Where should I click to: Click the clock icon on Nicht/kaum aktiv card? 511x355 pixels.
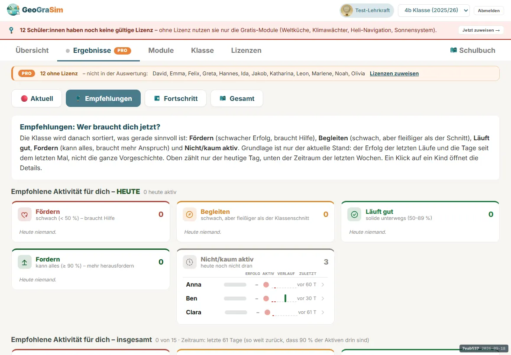[x=189, y=262]
